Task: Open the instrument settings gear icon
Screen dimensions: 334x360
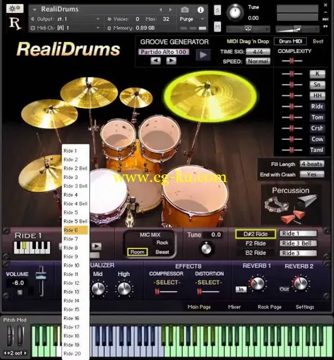Action: [15, 8]
